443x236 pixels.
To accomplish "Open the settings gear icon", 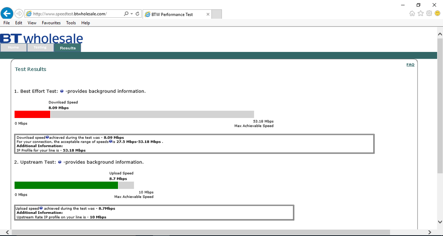I will click(x=429, y=13).
